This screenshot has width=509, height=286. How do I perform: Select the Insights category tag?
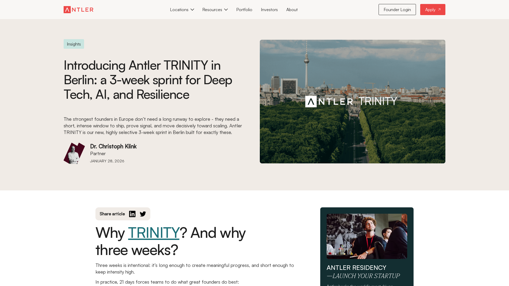[74, 44]
